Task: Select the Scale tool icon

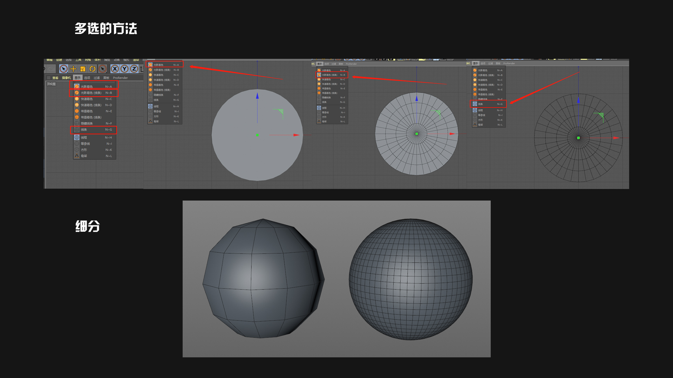Action: pos(83,69)
